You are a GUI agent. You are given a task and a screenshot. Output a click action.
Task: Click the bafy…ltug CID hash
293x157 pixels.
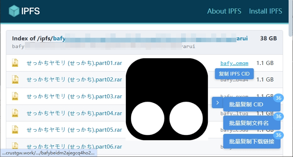pyautogui.click(x=234, y=113)
